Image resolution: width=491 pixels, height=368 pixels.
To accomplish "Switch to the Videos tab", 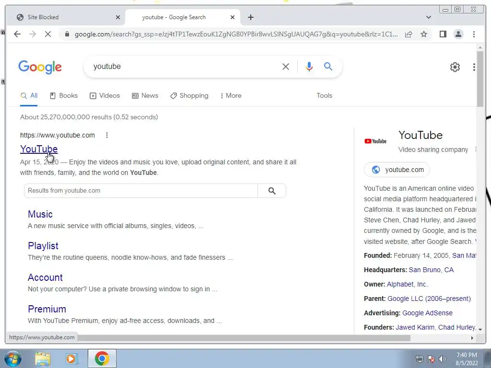I will [x=105, y=96].
